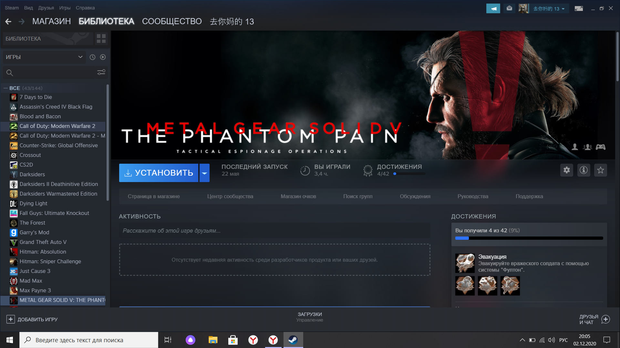Toggle library grid view icon
The image size is (620, 348).
[101, 39]
